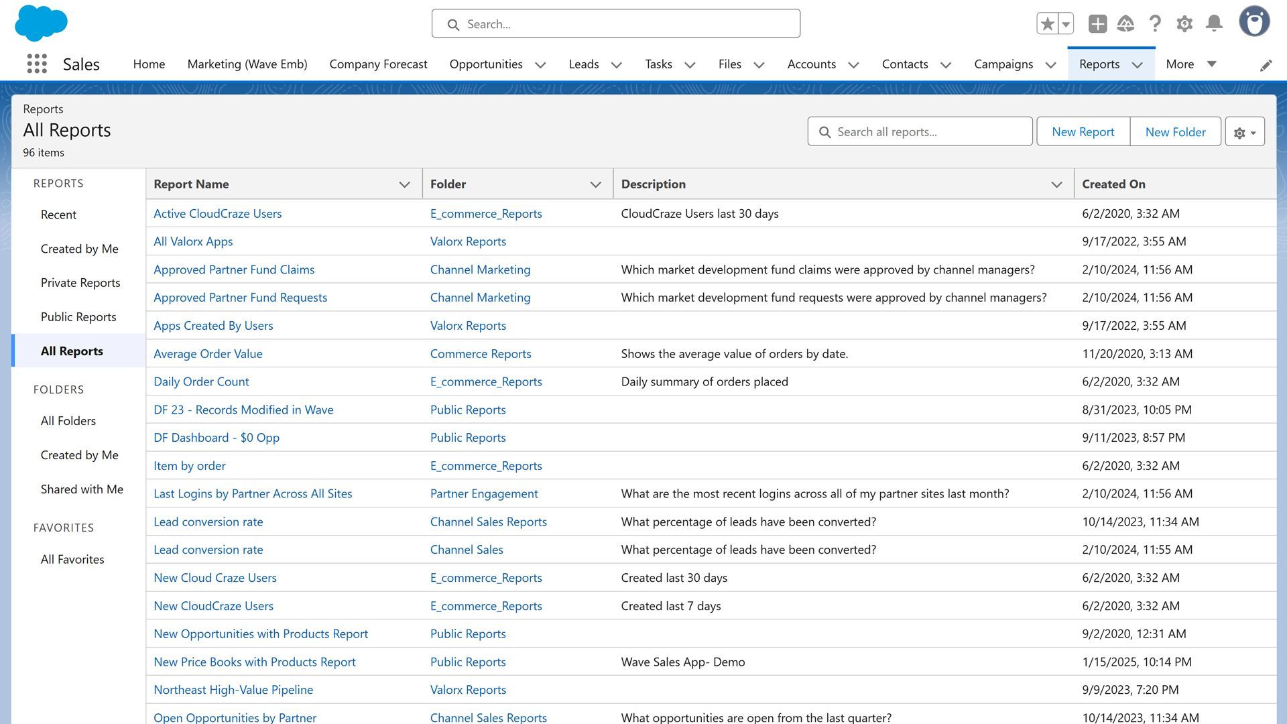
Task: Click the help question mark icon
Action: pos(1155,22)
